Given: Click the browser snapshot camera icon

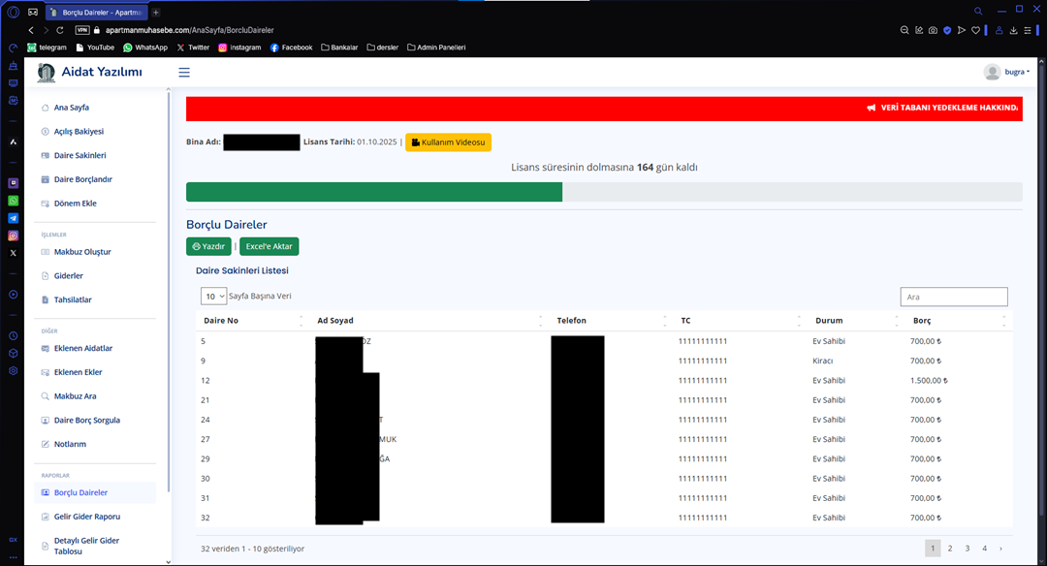Looking at the screenshot, I should tap(933, 30).
